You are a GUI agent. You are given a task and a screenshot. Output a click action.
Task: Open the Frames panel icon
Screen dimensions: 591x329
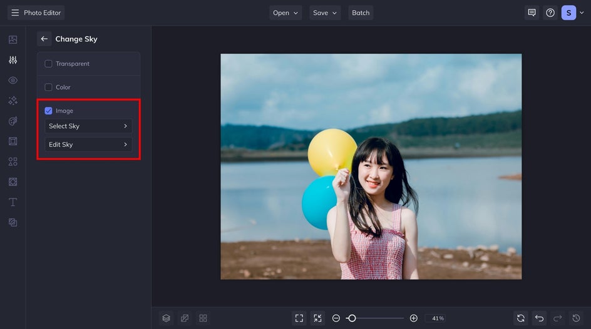(13, 141)
